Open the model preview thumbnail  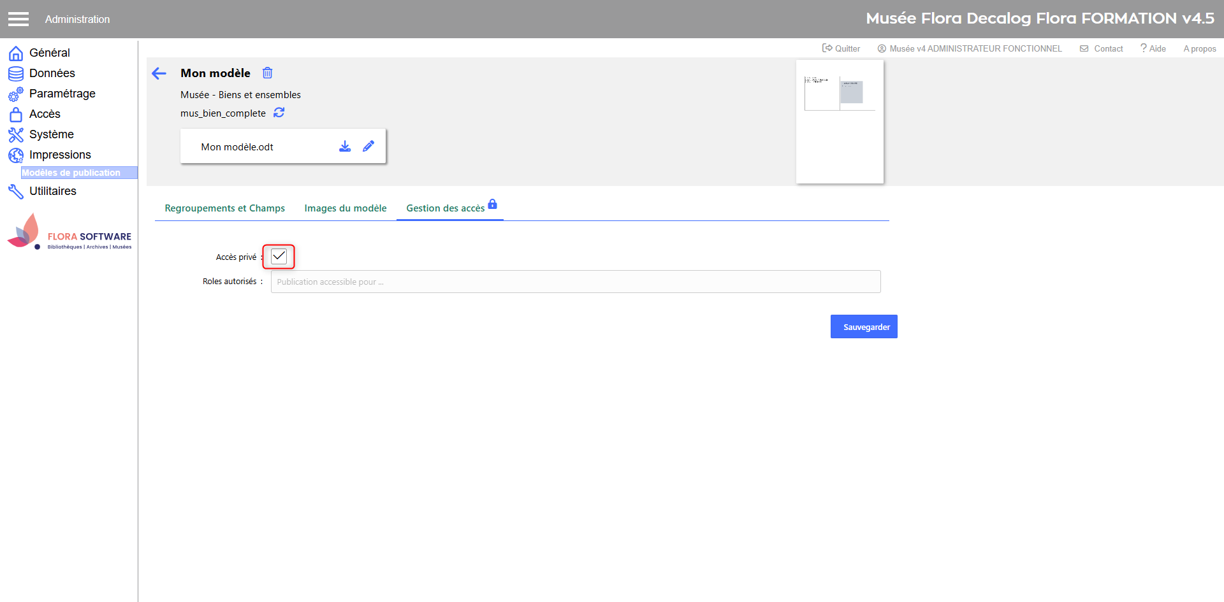coord(840,122)
